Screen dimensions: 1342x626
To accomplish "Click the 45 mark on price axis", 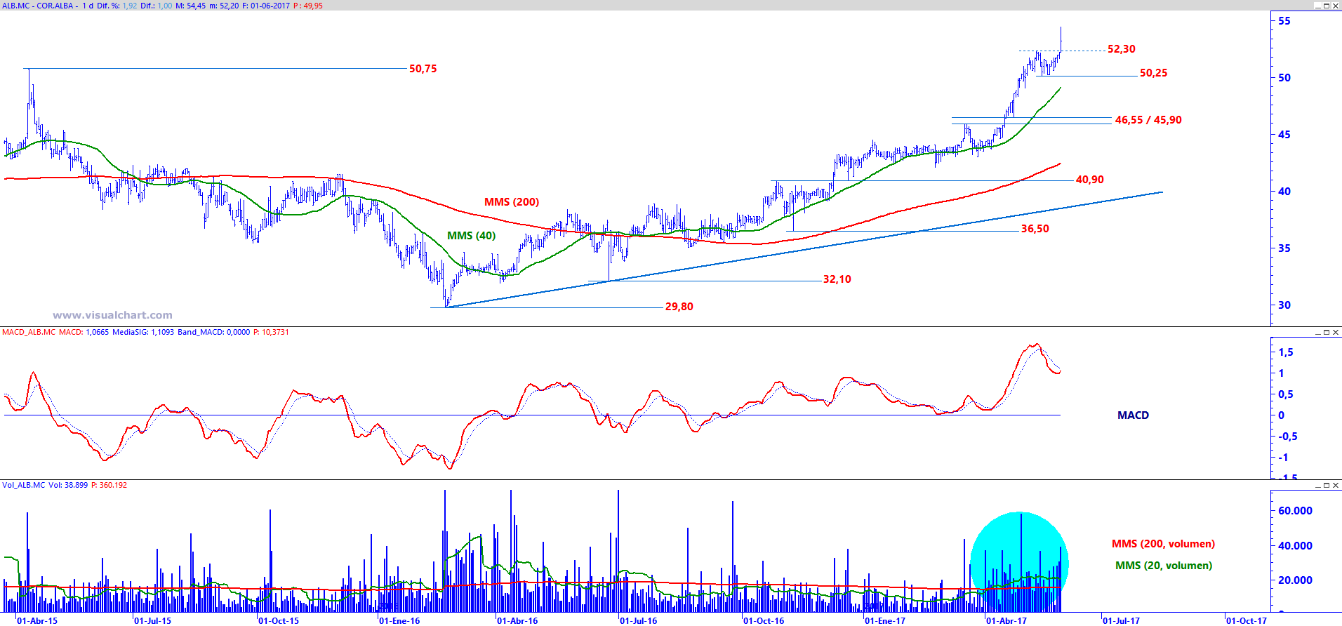I will [x=1284, y=135].
